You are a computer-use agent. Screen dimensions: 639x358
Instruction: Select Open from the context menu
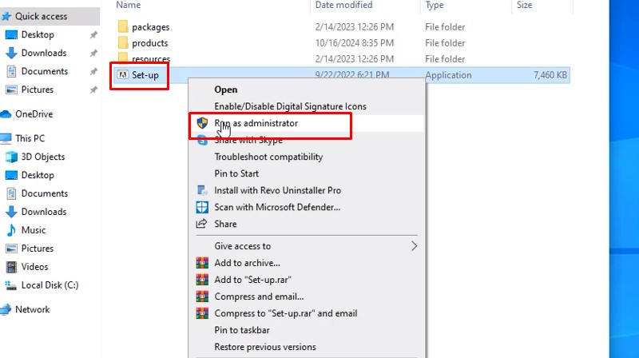coord(226,90)
